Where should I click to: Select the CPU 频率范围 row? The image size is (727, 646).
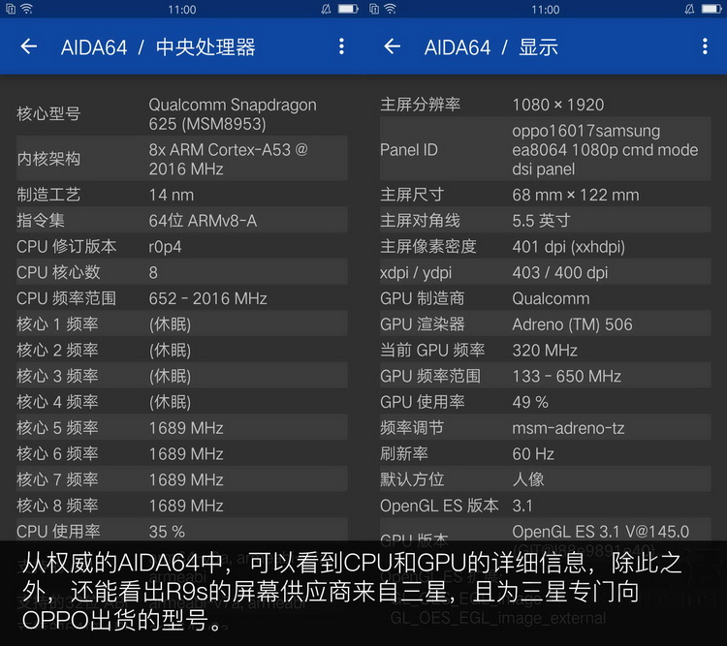click(182, 298)
